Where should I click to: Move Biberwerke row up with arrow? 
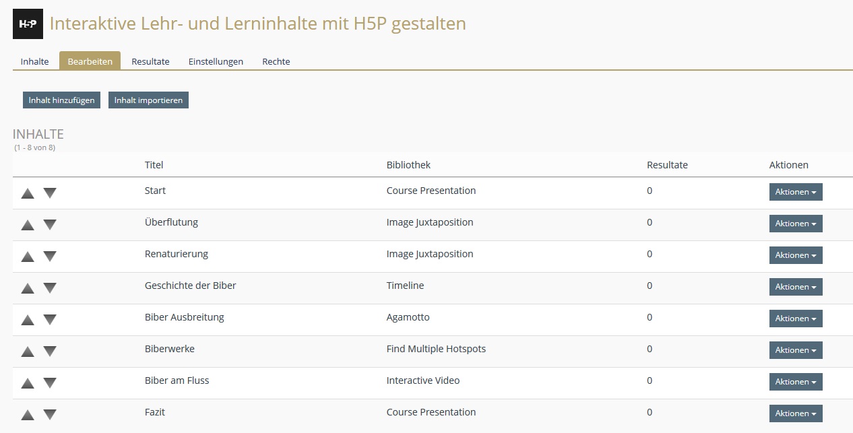coord(28,352)
